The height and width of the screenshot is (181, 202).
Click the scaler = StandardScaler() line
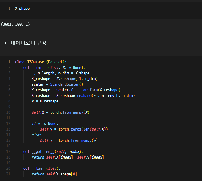[x=57, y=84]
